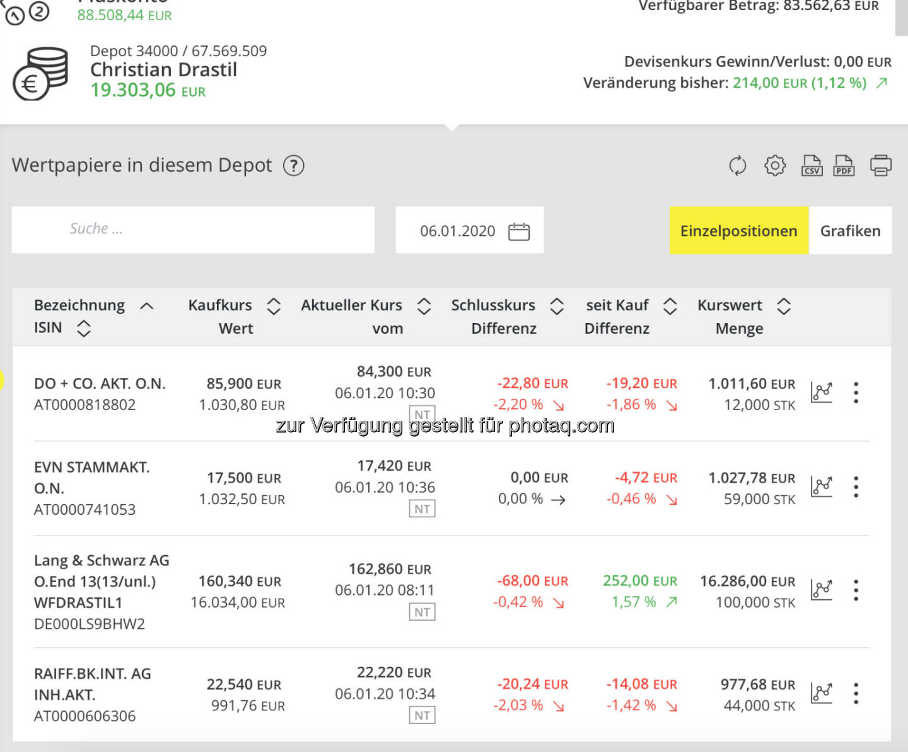This screenshot has width=908, height=752.
Task: Click the NT badge in EVN row
Action: (x=422, y=508)
